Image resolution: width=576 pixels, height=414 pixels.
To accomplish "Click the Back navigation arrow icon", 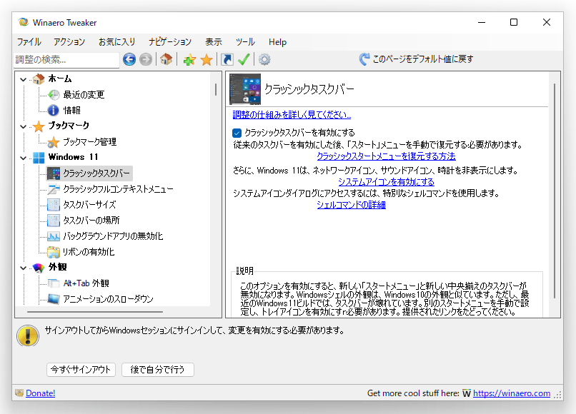I will click(x=129, y=59).
